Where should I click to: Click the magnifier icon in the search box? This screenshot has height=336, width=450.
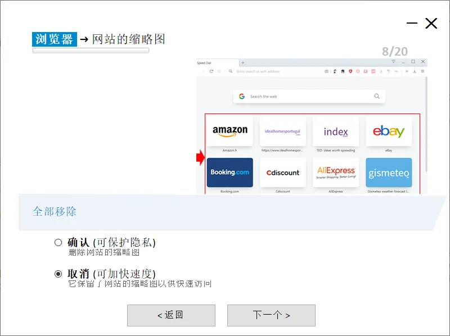tap(377, 96)
